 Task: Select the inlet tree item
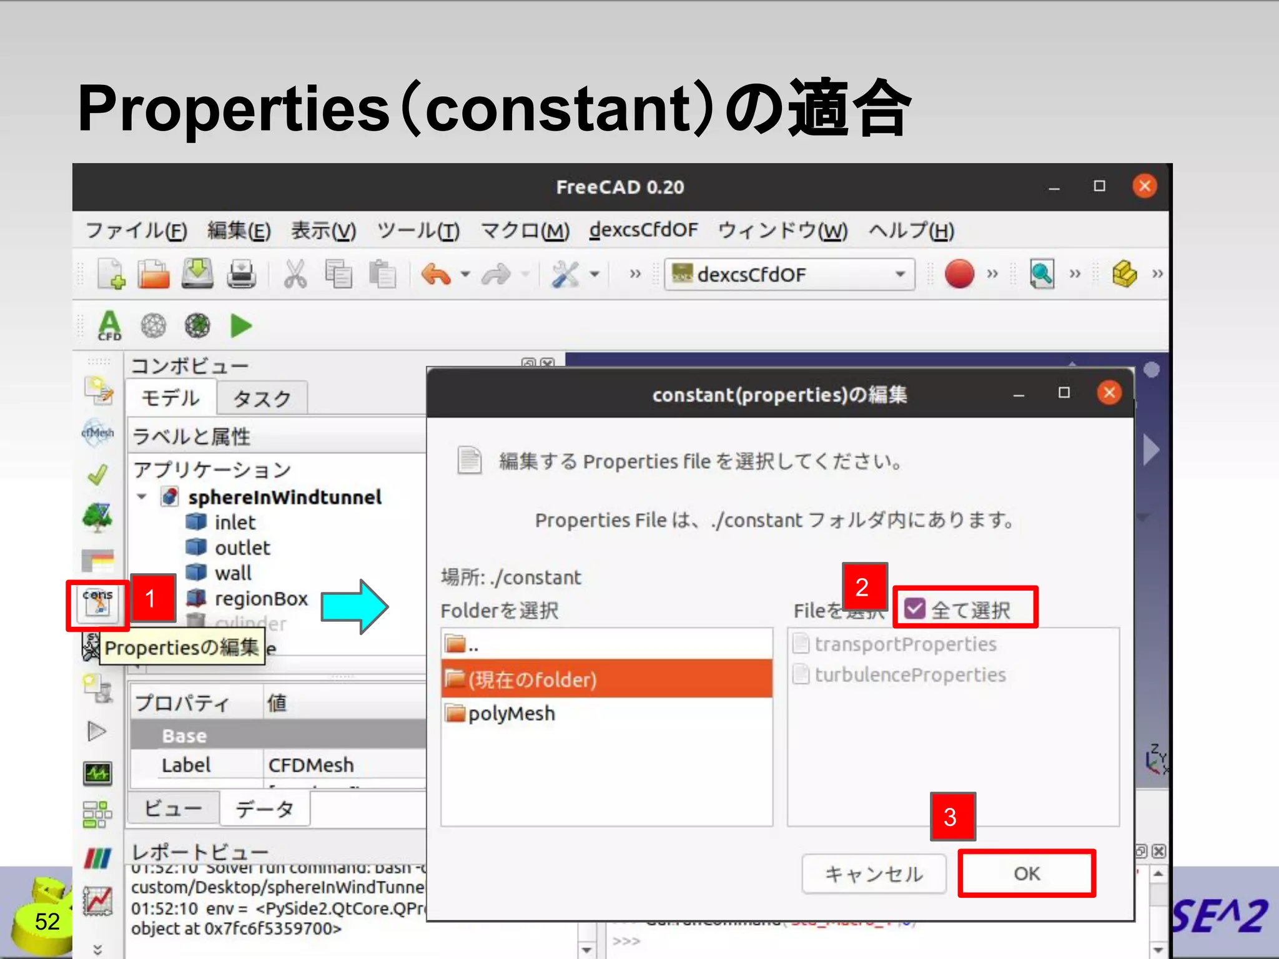(x=235, y=522)
